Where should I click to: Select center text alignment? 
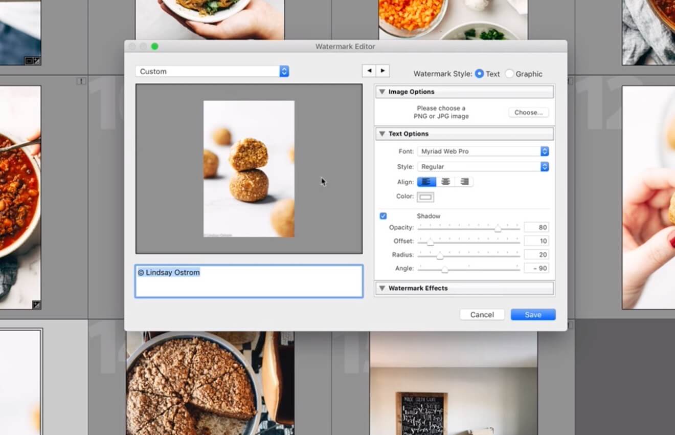[445, 182]
